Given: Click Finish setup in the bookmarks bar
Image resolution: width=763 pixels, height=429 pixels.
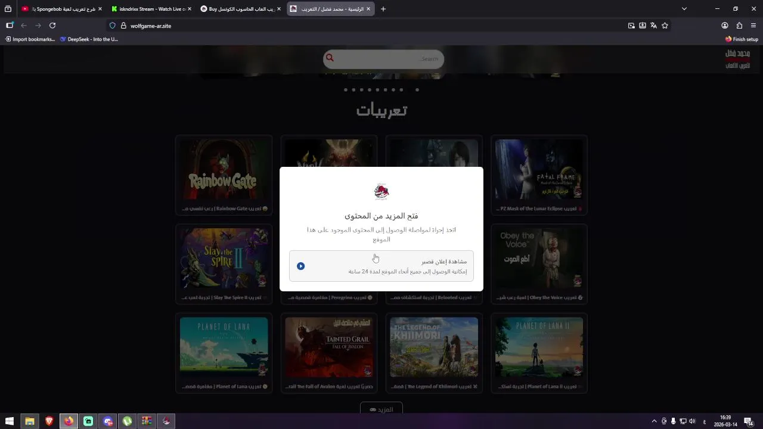Looking at the screenshot, I should click(742, 39).
